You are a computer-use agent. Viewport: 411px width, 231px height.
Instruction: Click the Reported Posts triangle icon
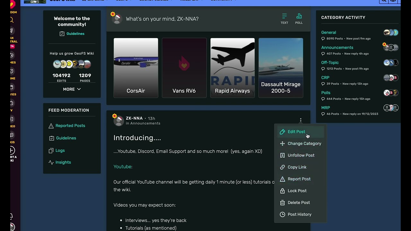(51, 126)
